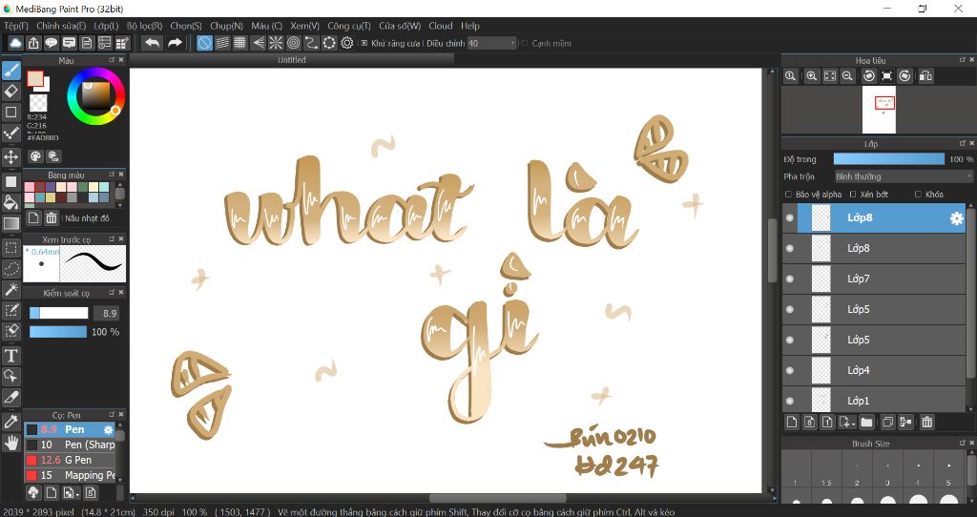The height and width of the screenshot is (517, 977).
Task: Enable the crisscross grid snap guide
Action: point(239,42)
